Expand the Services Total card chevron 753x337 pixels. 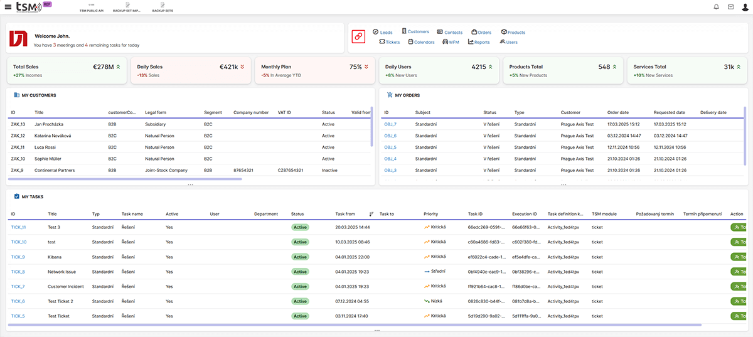739,67
